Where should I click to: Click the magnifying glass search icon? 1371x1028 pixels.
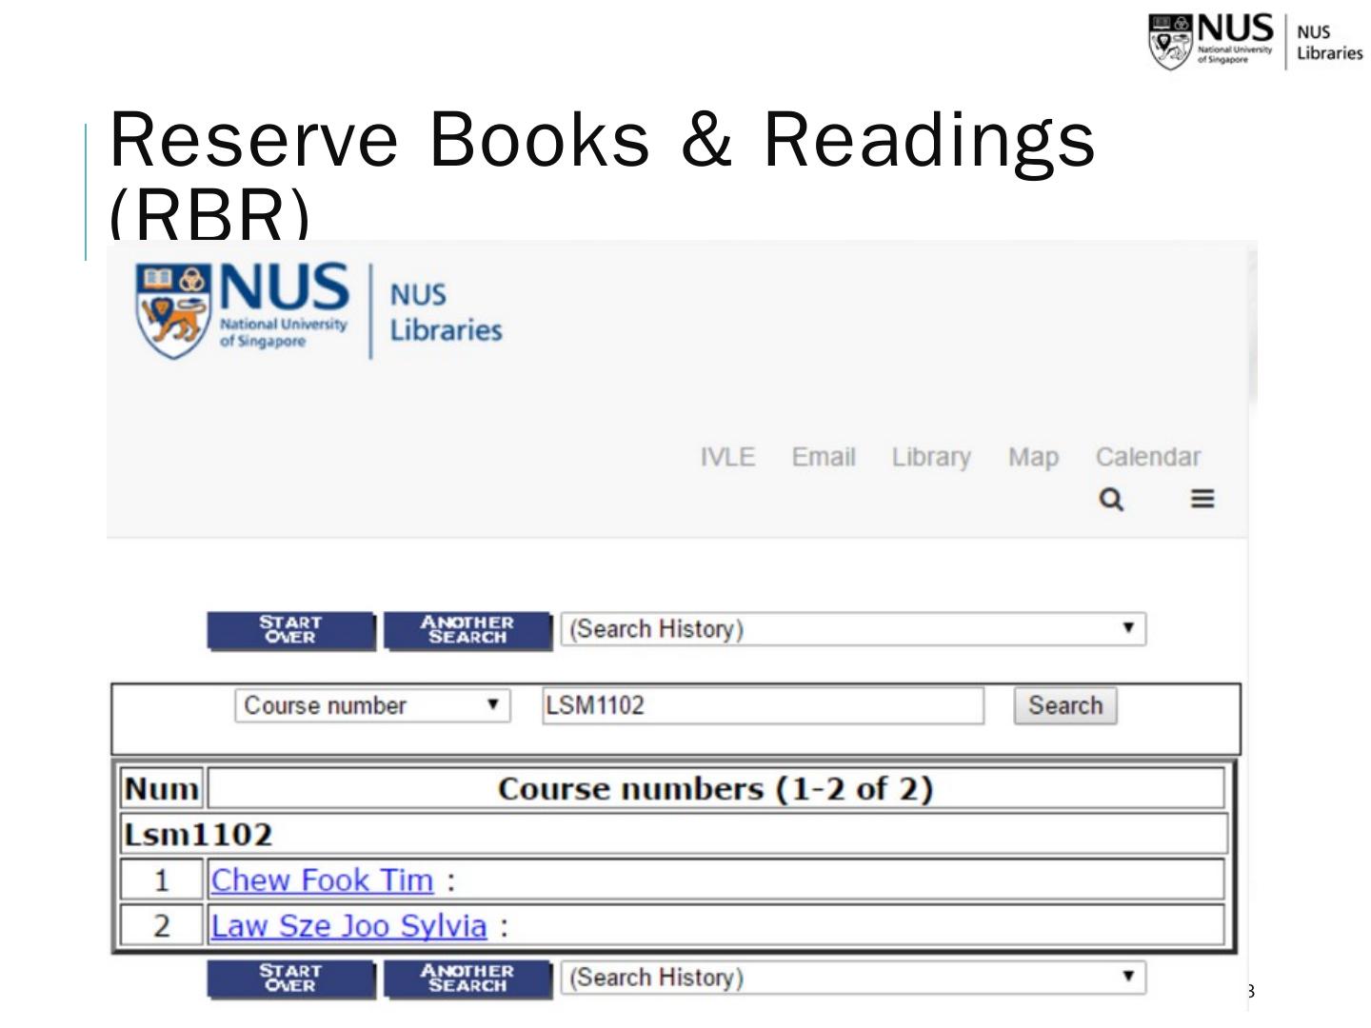1110,499
